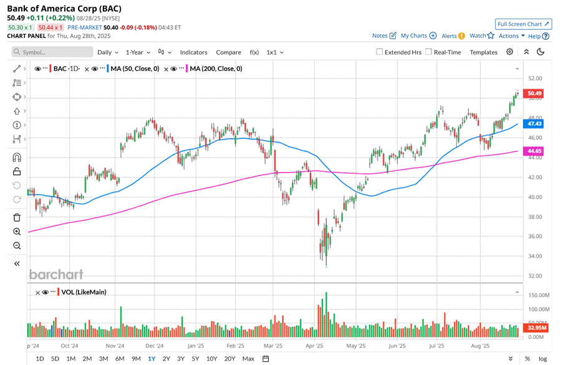The image size is (563, 365).
Task: Hide the MA 200 line
Action: pos(174,69)
